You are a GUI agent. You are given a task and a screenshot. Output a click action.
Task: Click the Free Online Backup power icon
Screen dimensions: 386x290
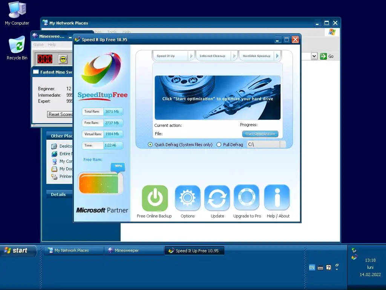(155, 198)
